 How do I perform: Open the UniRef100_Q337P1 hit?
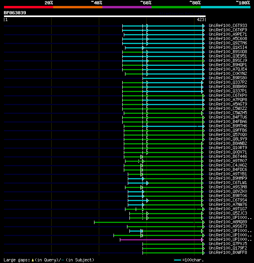click(228, 91)
